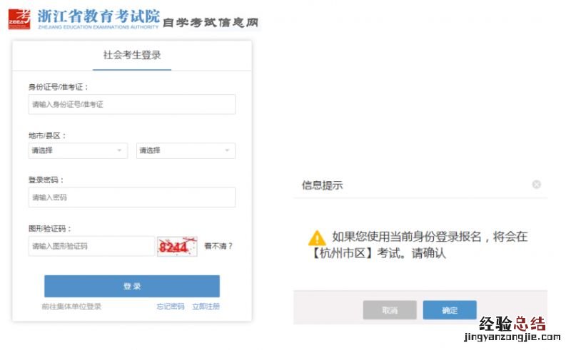
Task: Click the 自学考试信息网 header title
Action: click(211, 23)
